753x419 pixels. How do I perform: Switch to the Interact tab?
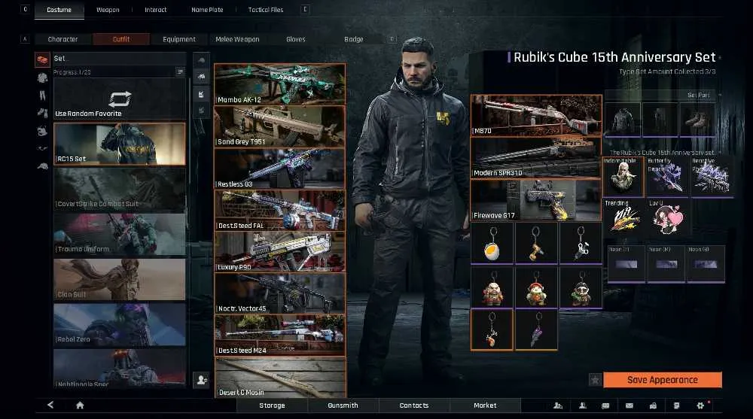[156, 10]
